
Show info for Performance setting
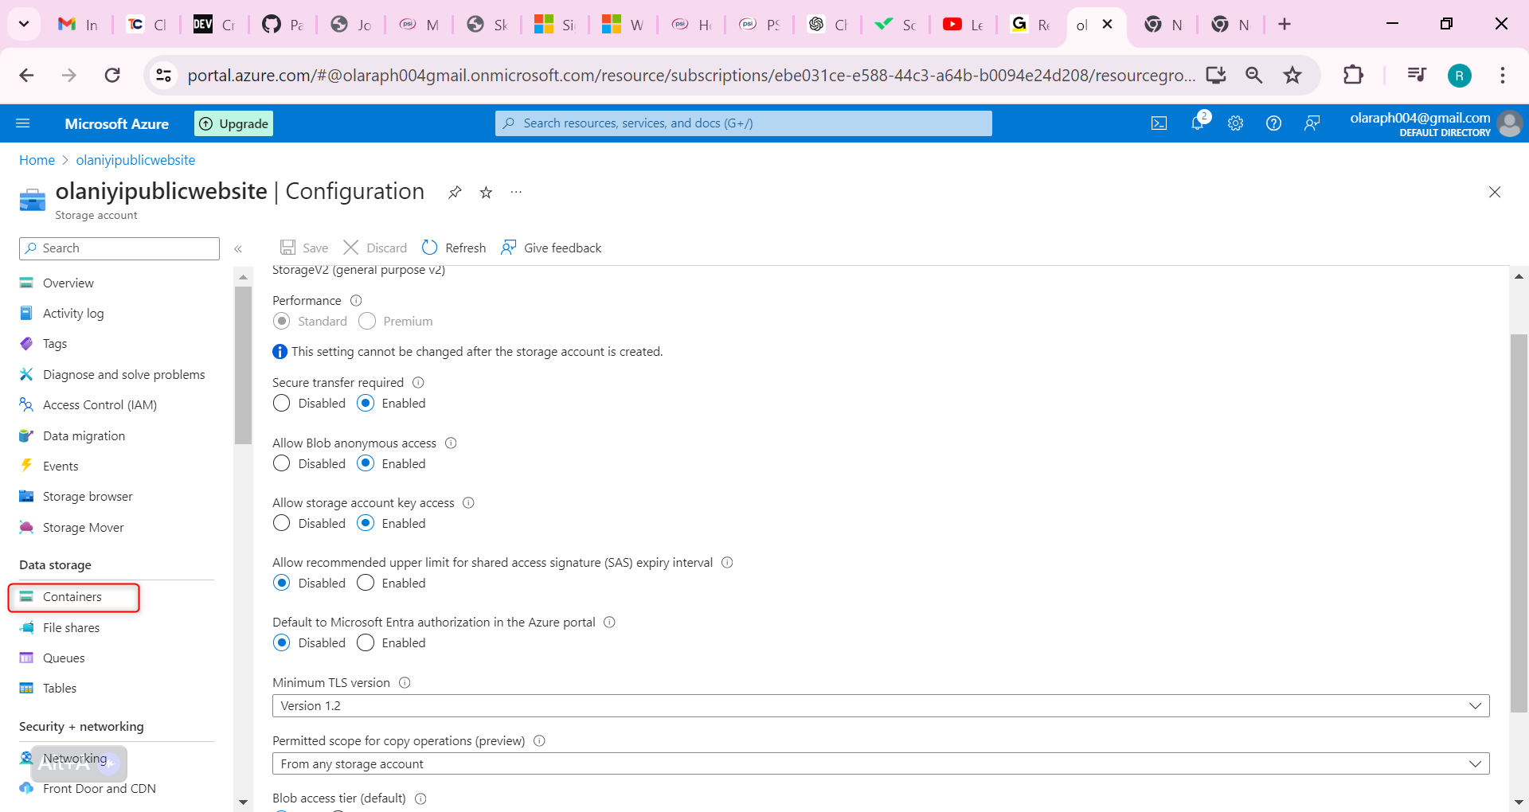356,300
